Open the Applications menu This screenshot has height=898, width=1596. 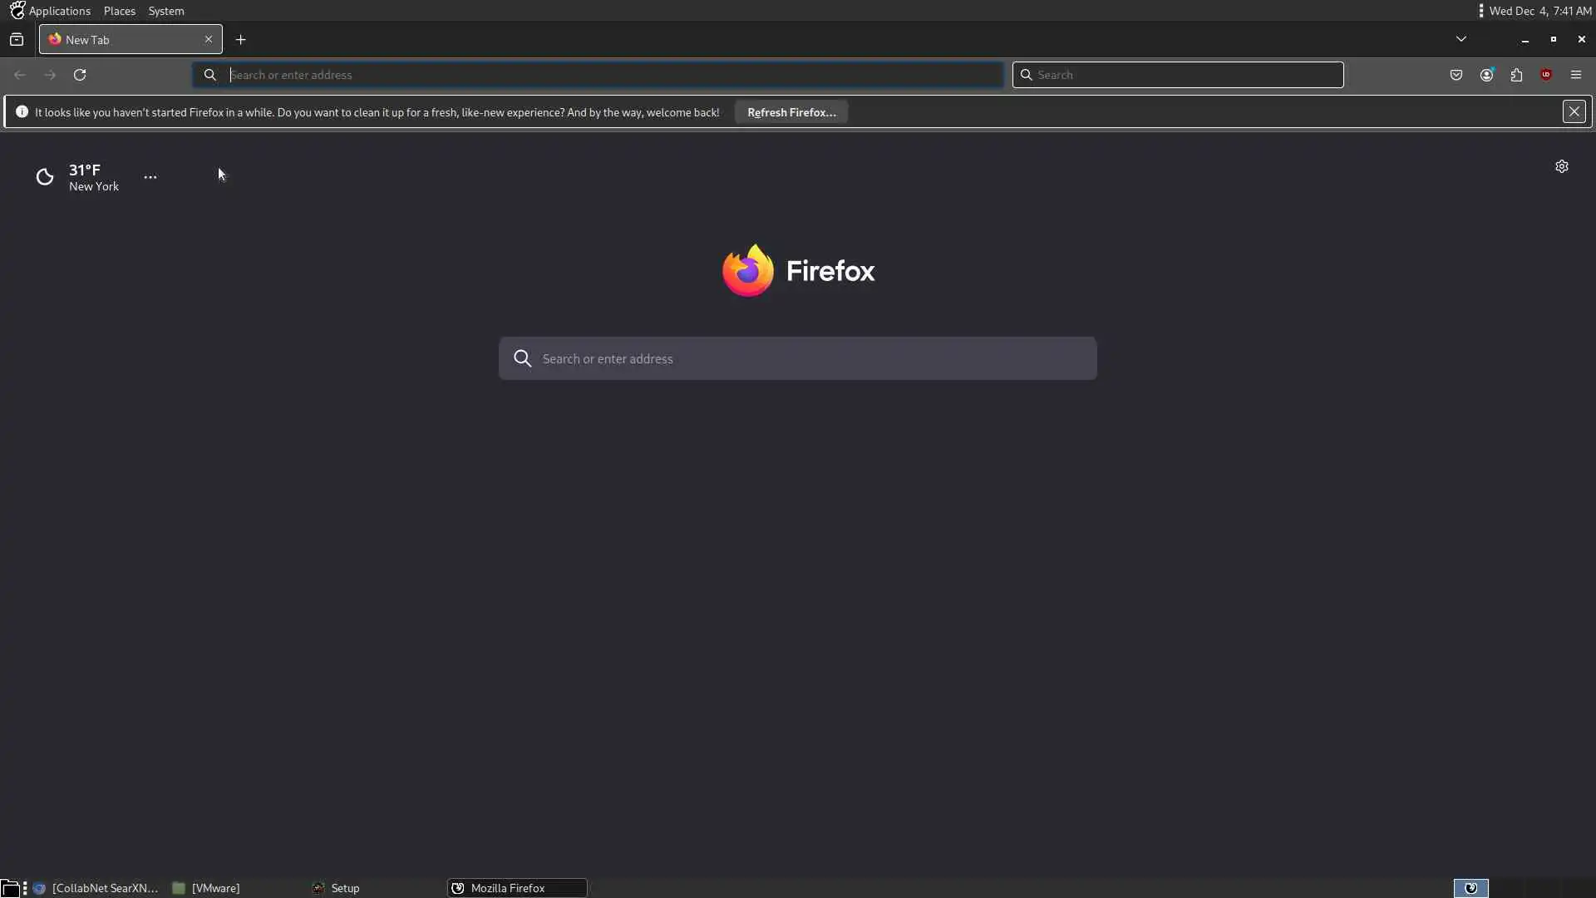pyautogui.click(x=59, y=11)
